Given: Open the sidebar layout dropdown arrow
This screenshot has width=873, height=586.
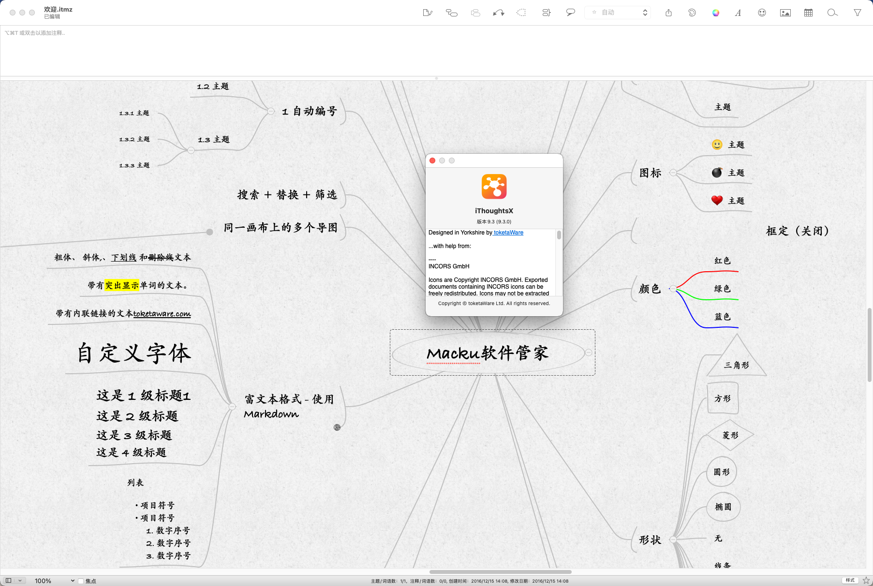Looking at the screenshot, I should point(20,581).
